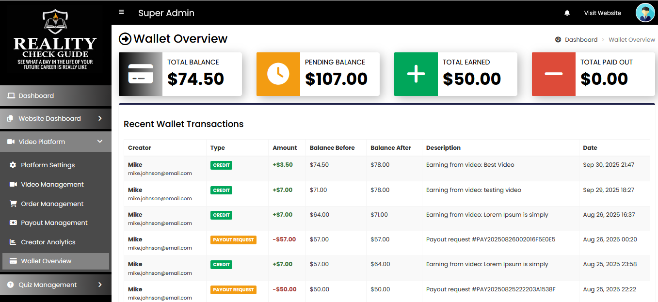658x302 pixels.
Task: Collapse the Video Platform menu section
Action: pos(100,142)
